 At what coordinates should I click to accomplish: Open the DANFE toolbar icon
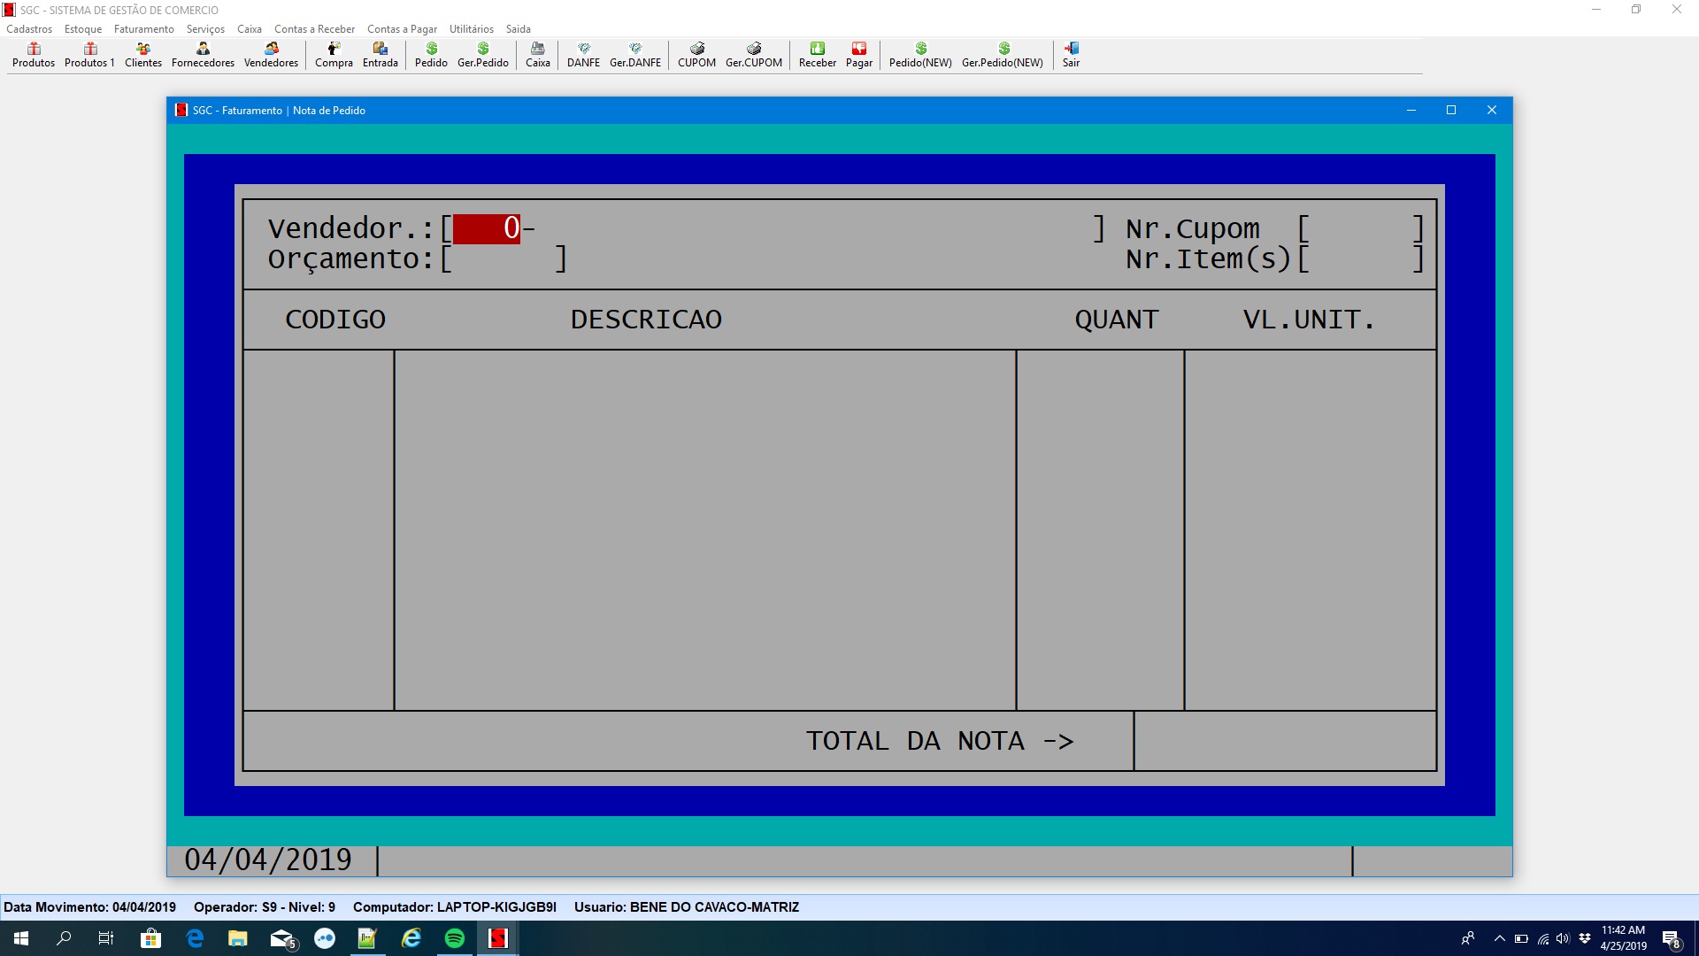[x=583, y=54]
